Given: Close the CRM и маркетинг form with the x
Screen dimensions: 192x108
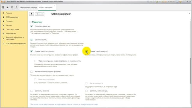Looking at the screenshot, I should (189, 13).
